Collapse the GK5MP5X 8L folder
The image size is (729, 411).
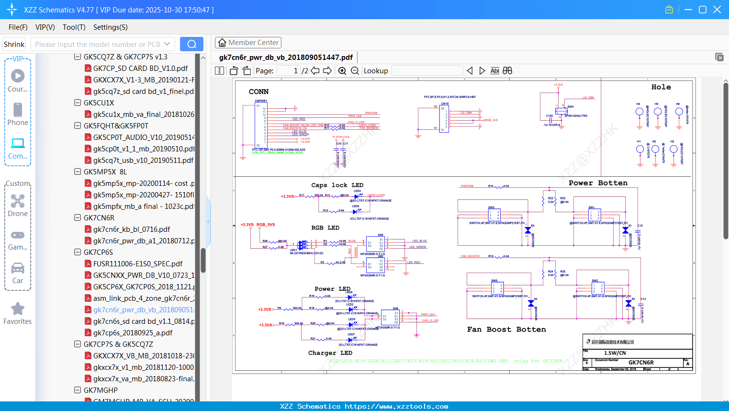78,171
